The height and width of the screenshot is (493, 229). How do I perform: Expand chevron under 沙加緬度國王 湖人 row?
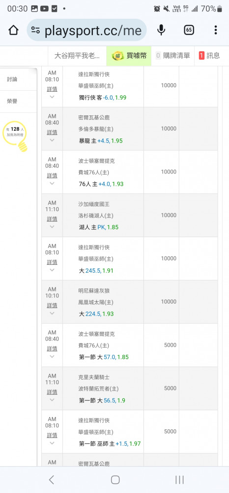pyautogui.click(x=52, y=226)
